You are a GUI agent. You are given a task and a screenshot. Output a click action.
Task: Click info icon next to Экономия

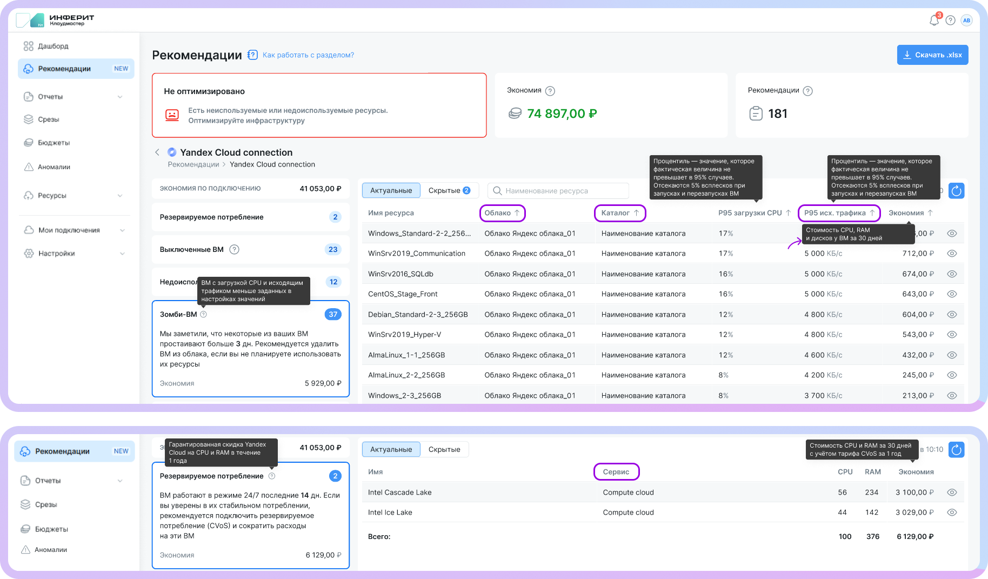[x=550, y=91]
